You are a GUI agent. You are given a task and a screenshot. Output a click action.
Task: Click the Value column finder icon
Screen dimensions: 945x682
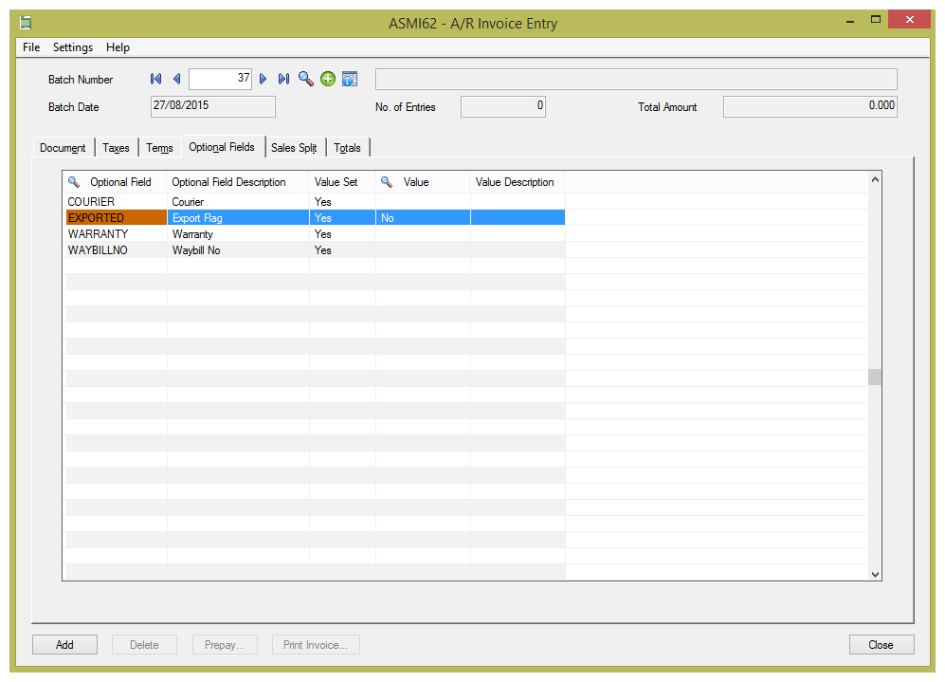pos(387,182)
